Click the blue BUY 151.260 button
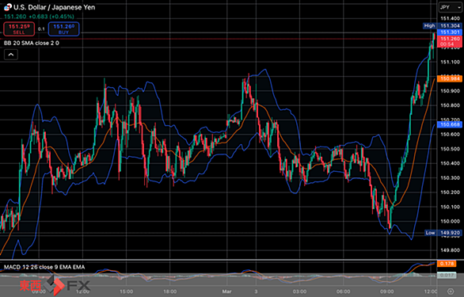The height and width of the screenshot is (297, 464). pyautogui.click(x=63, y=29)
